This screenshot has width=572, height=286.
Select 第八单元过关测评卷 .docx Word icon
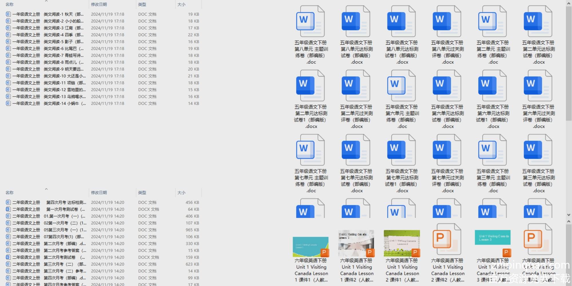click(x=447, y=21)
